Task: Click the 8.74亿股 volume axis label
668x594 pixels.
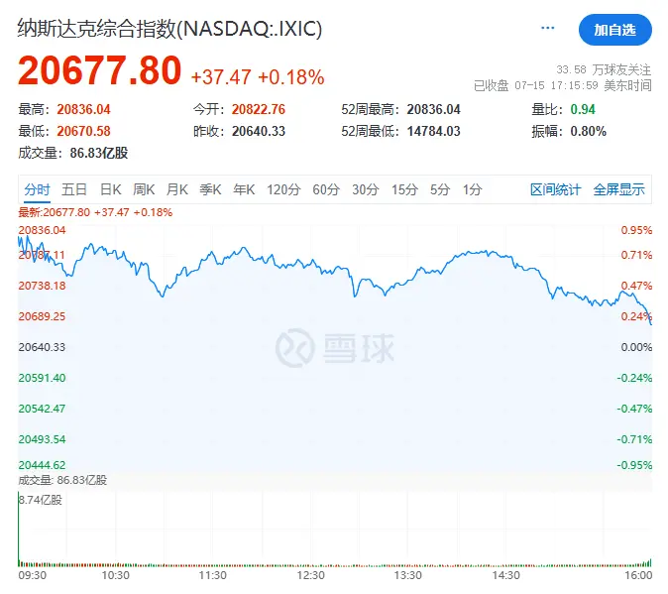Action: (x=41, y=500)
